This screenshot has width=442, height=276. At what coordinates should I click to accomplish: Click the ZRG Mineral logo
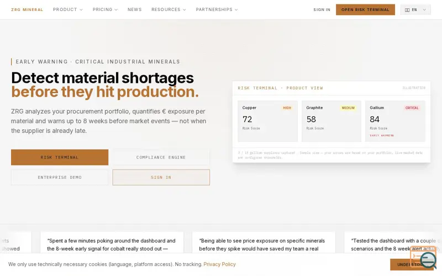(x=27, y=9)
